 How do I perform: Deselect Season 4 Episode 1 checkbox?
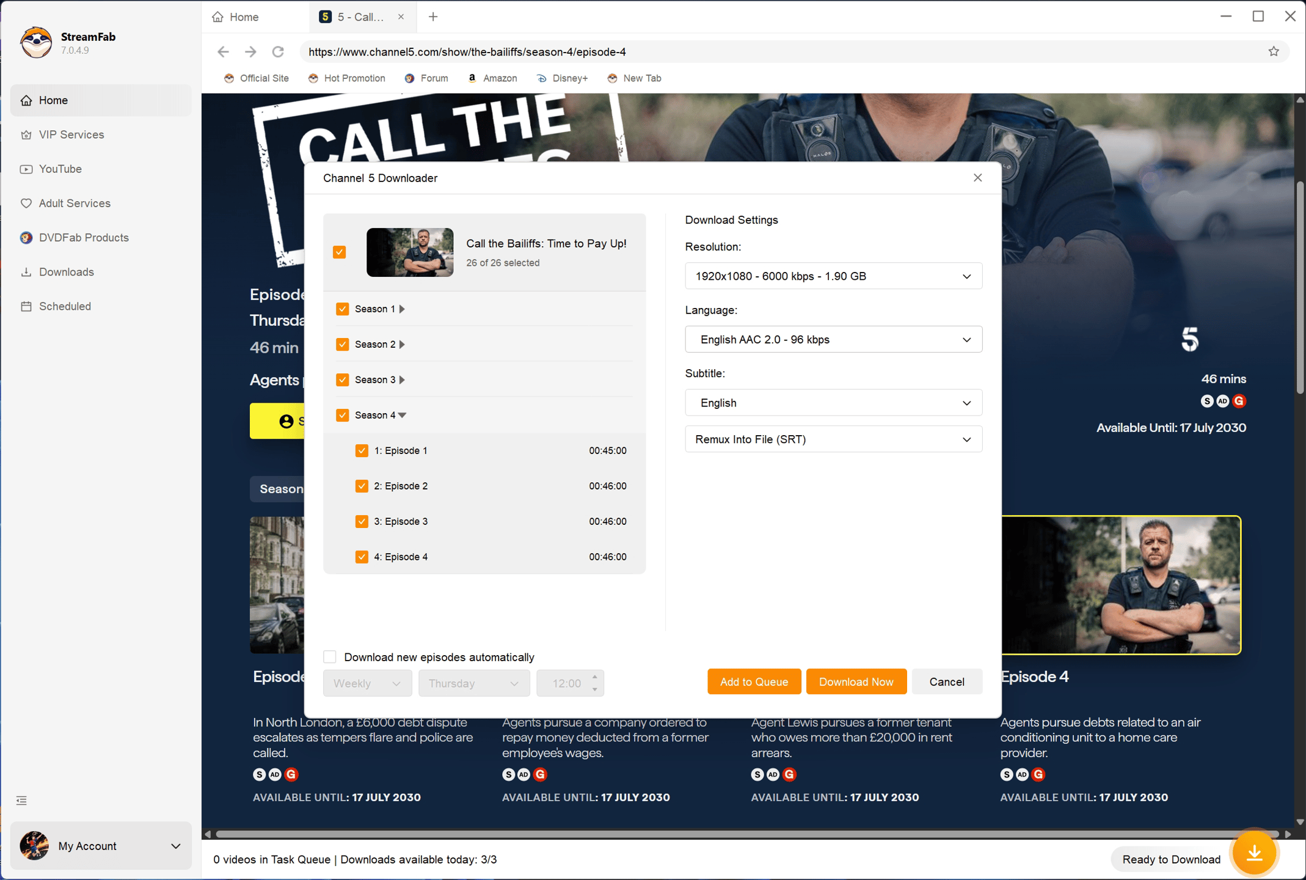(362, 451)
